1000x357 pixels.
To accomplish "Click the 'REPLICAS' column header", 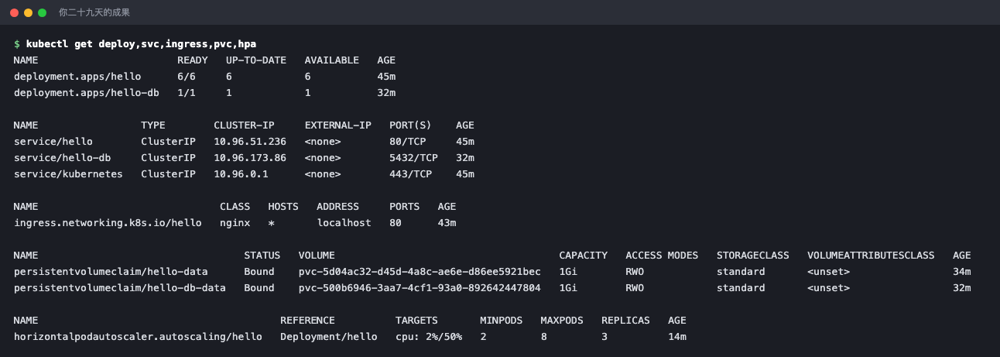I will tap(625, 321).
